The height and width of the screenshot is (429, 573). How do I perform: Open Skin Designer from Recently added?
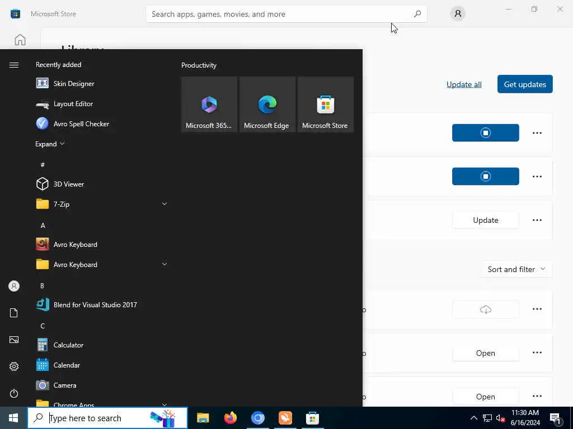(102, 84)
